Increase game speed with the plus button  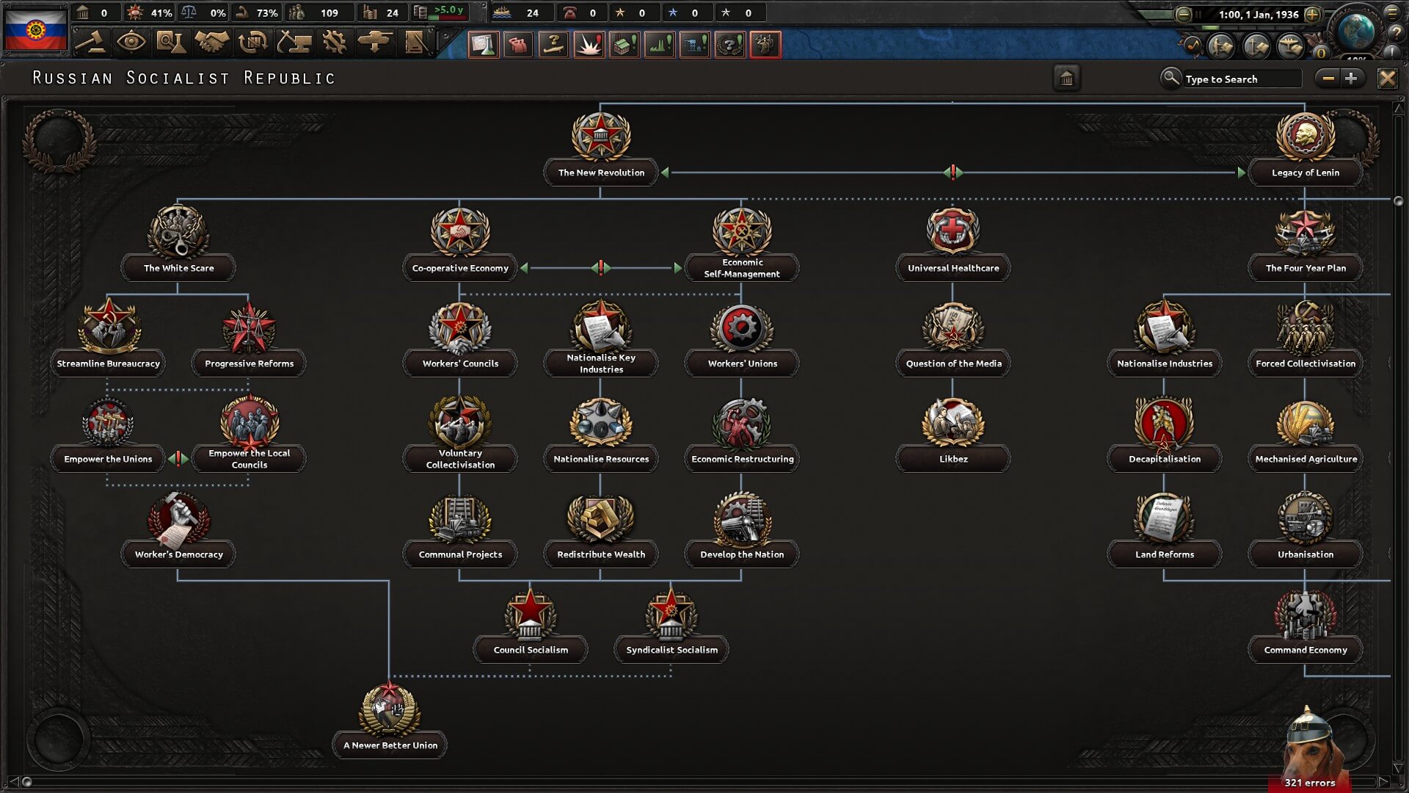[x=1313, y=14]
